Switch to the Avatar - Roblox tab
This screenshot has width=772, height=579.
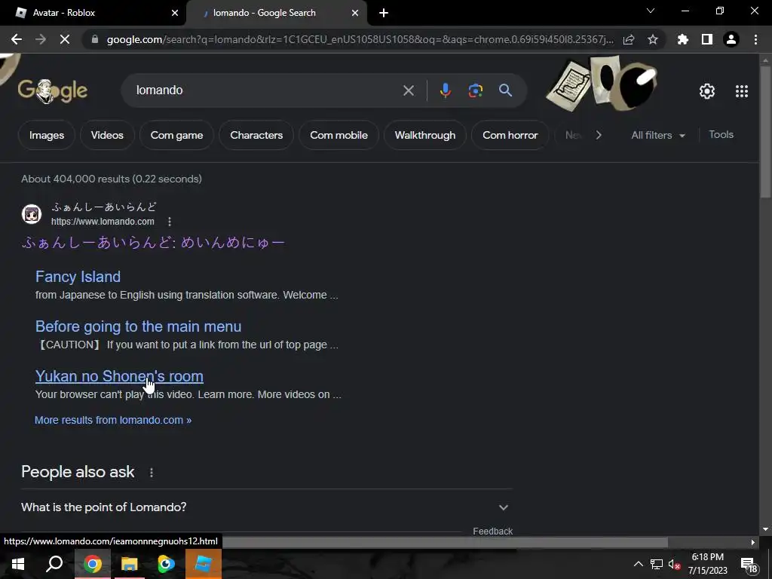pos(93,13)
